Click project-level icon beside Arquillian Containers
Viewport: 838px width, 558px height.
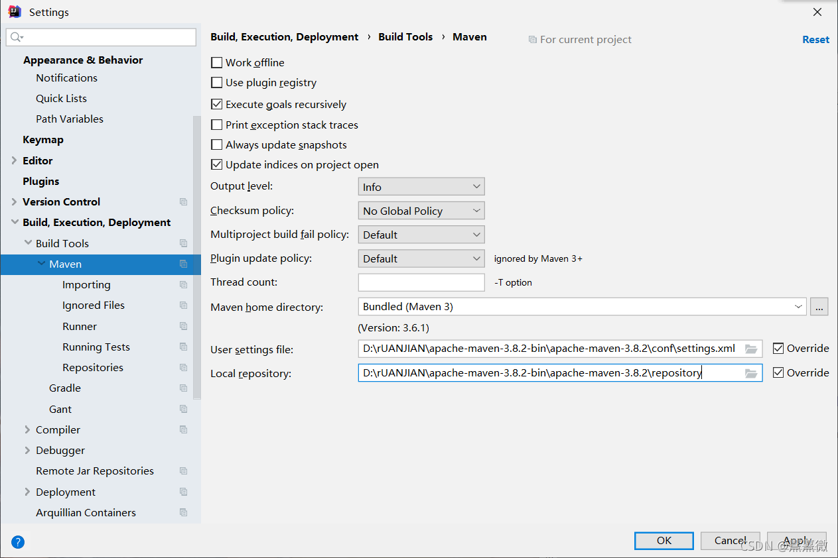point(184,512)
